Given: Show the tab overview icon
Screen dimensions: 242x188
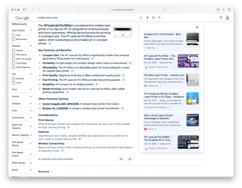Looking at the screenshot, I should pos(229,9).
